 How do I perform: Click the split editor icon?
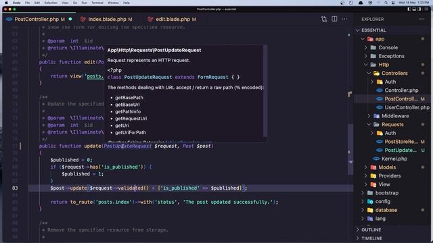click(x=334, y=19)
